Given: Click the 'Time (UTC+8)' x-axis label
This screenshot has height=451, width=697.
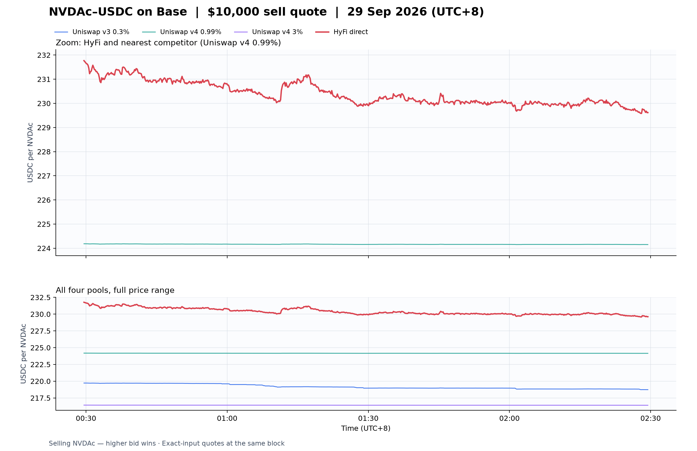Looking at the screenshot, I should (x=366, y=429).
